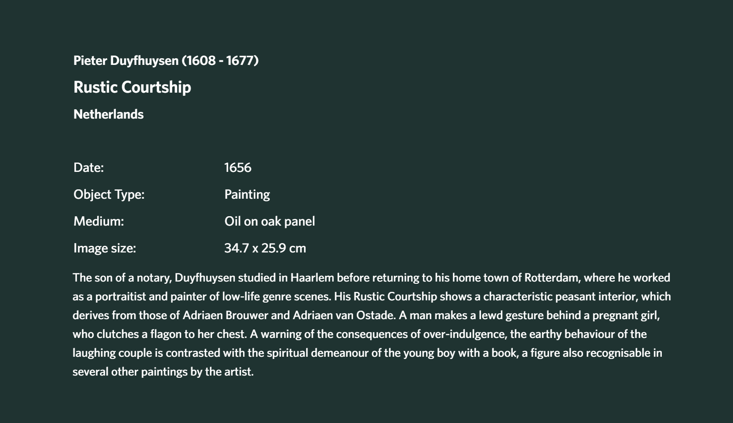Select the title Rustic Courtship
Viewport: 733px width, 423px height.
click(132, 87)
